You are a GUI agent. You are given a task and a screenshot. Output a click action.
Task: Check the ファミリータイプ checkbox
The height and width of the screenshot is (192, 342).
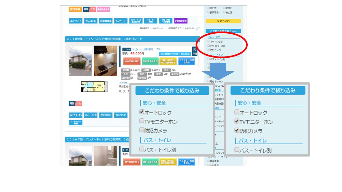[x=209, y=157]
